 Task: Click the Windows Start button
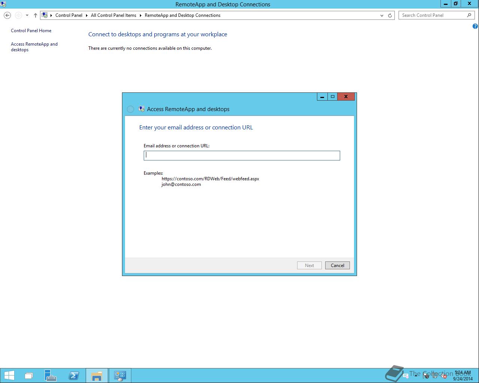(9, 376)
